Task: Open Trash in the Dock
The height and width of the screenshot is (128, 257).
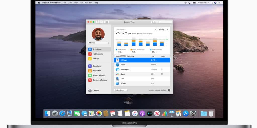Action: (x=211, y=114)
